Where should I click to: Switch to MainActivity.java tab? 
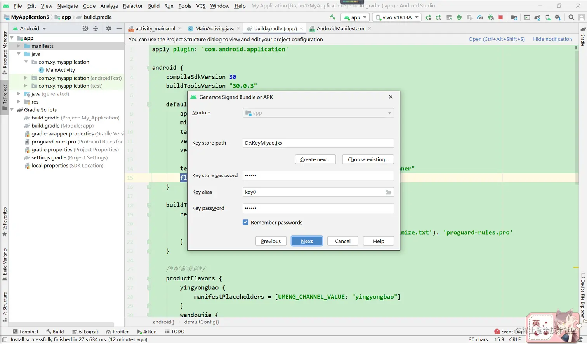215,28
